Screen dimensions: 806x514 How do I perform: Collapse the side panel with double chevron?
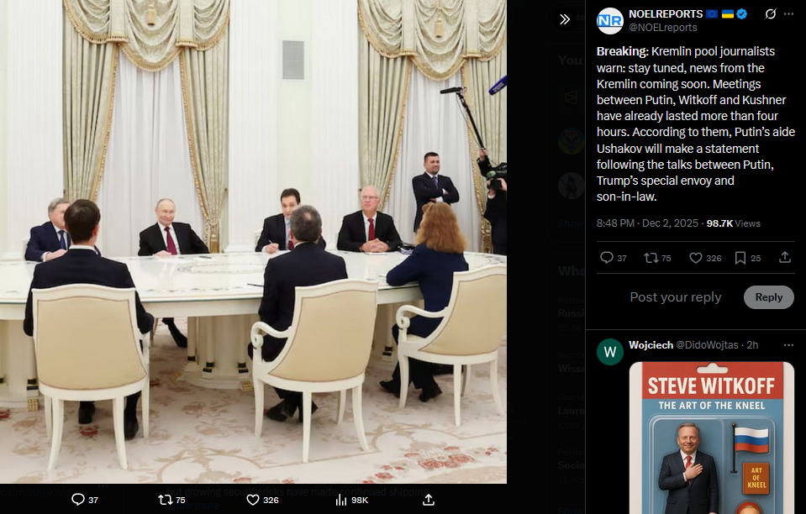click(x=565, y=19)
